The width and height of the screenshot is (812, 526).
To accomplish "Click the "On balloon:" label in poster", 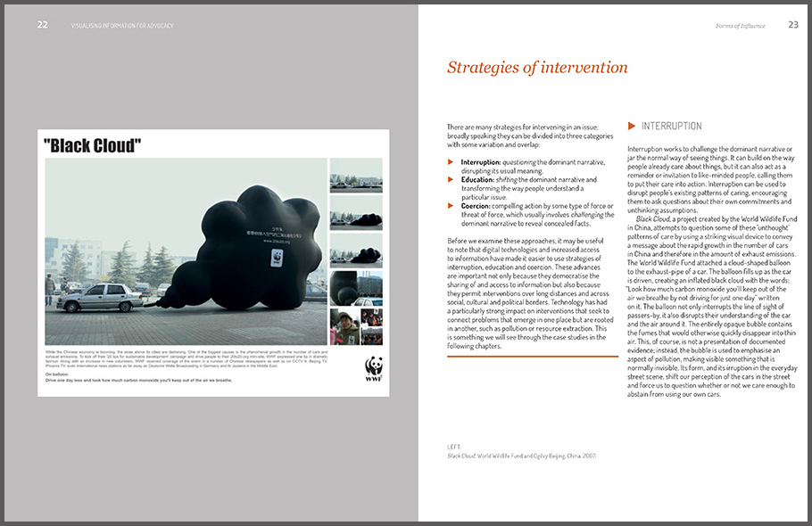I will (57, 374).
